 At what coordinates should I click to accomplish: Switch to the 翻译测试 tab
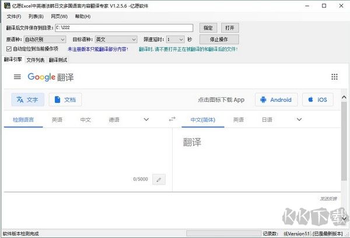tap(58, 60)
